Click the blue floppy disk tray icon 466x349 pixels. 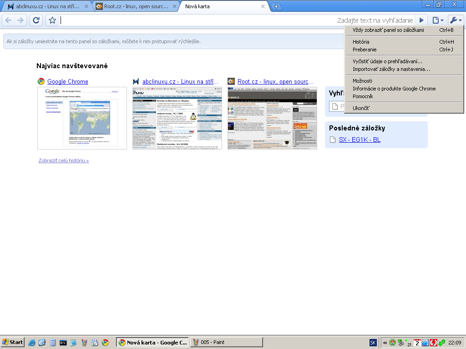point(425,343)
